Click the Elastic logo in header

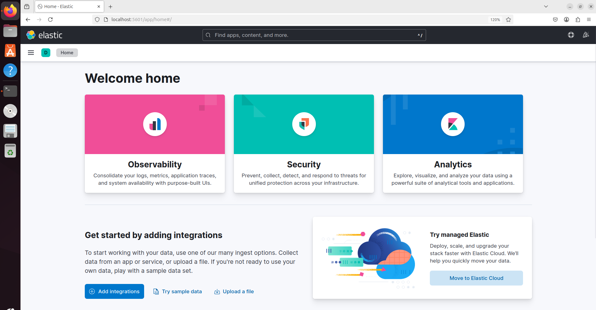click(44, 35)
